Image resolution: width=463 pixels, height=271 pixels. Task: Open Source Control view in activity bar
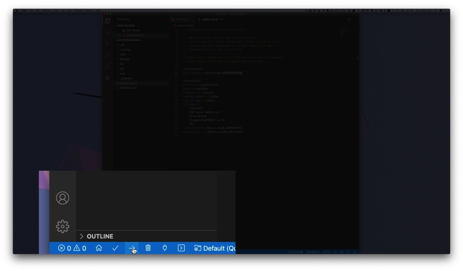108,43
